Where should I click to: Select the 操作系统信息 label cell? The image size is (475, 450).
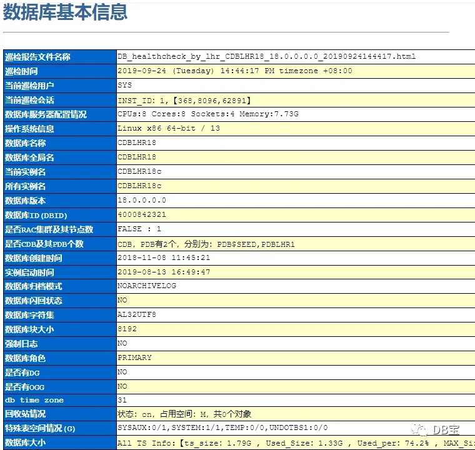[60, 129]
